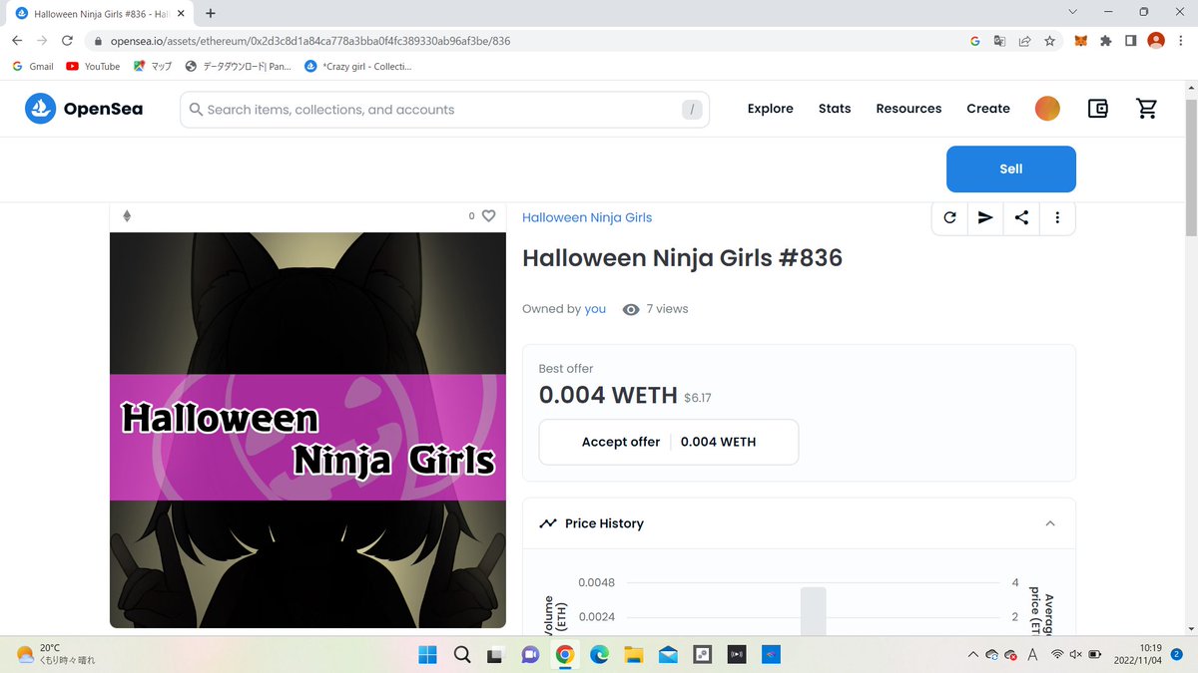Open Windows taskbar search
This screenshot has height=673, width=1198.
pyautogui.click(x=462, y=655)
